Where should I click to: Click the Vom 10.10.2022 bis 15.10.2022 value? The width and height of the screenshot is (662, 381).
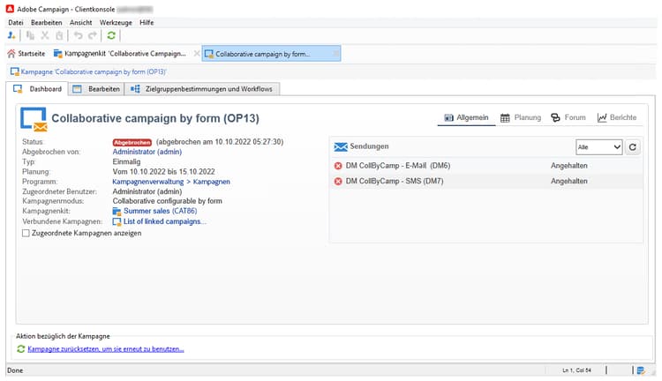click(164, 172)
